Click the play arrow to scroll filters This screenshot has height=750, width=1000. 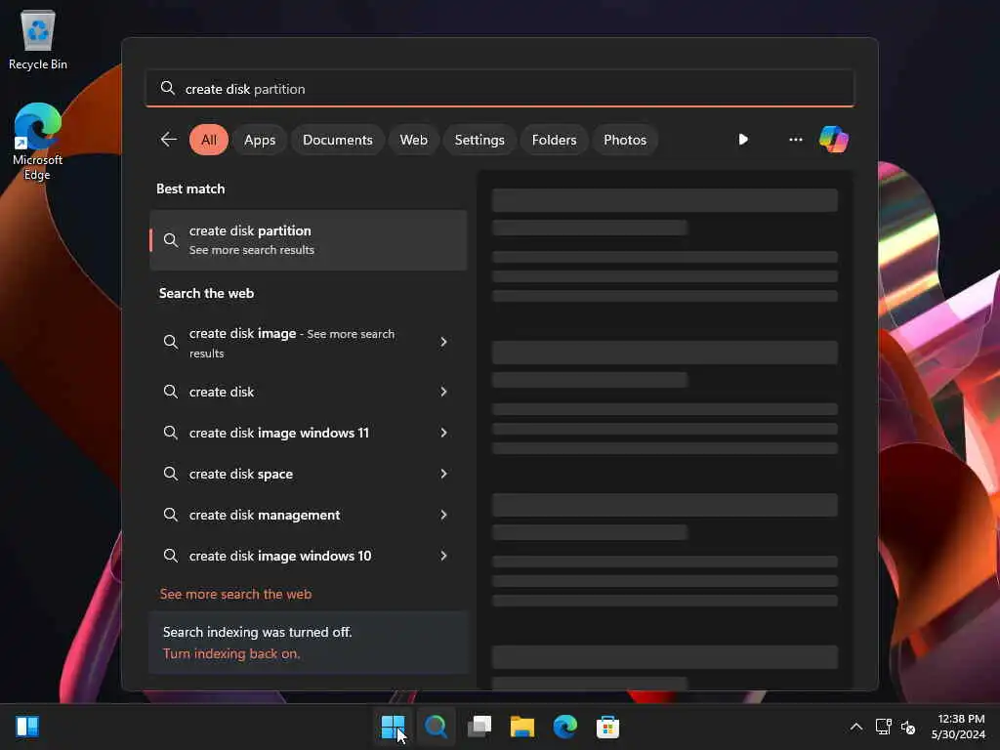(x=743, y=140)
